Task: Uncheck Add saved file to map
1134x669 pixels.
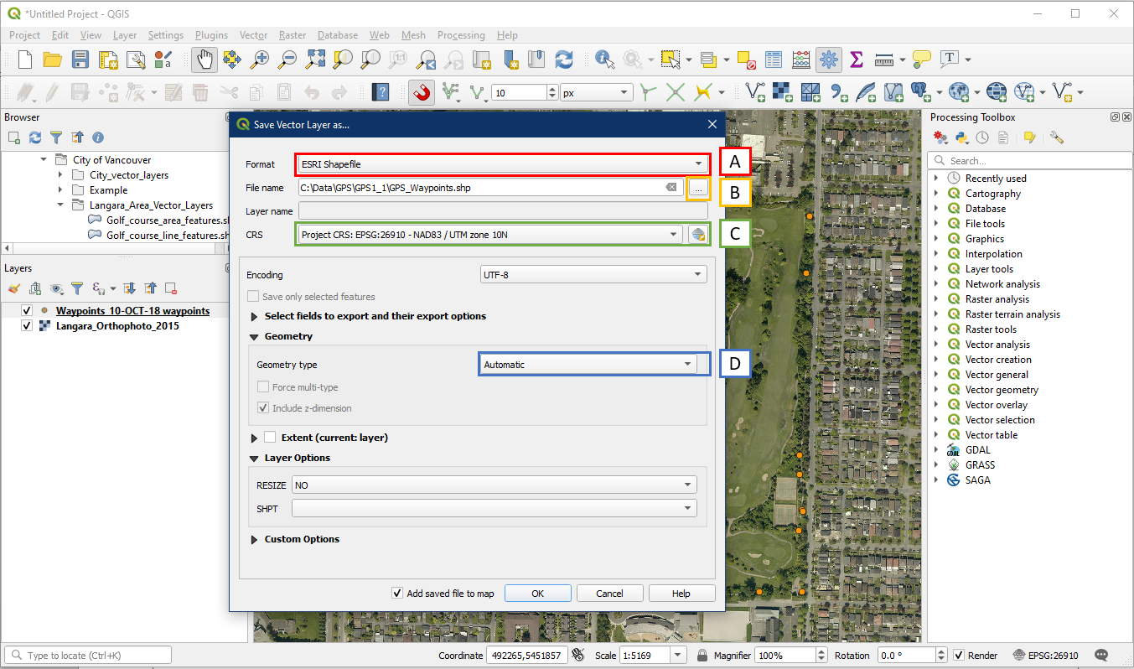Action: [397, 594]
